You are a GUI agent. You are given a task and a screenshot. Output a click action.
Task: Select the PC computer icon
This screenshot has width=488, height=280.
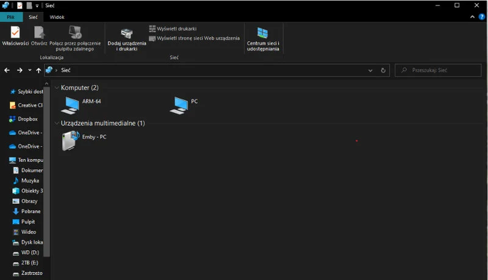179,105
